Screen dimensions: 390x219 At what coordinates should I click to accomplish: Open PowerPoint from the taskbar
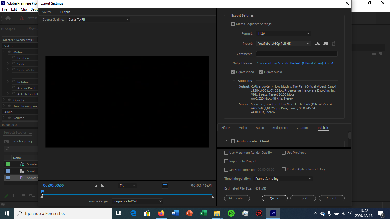(189, 213)
